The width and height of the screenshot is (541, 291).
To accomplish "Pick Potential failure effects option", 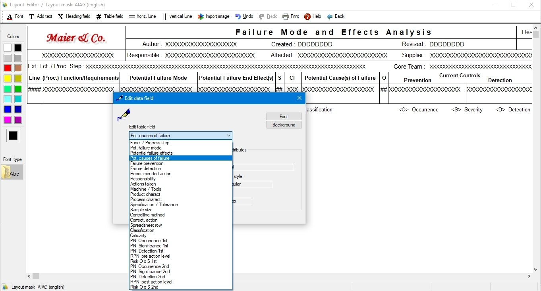I will [181, 153].
